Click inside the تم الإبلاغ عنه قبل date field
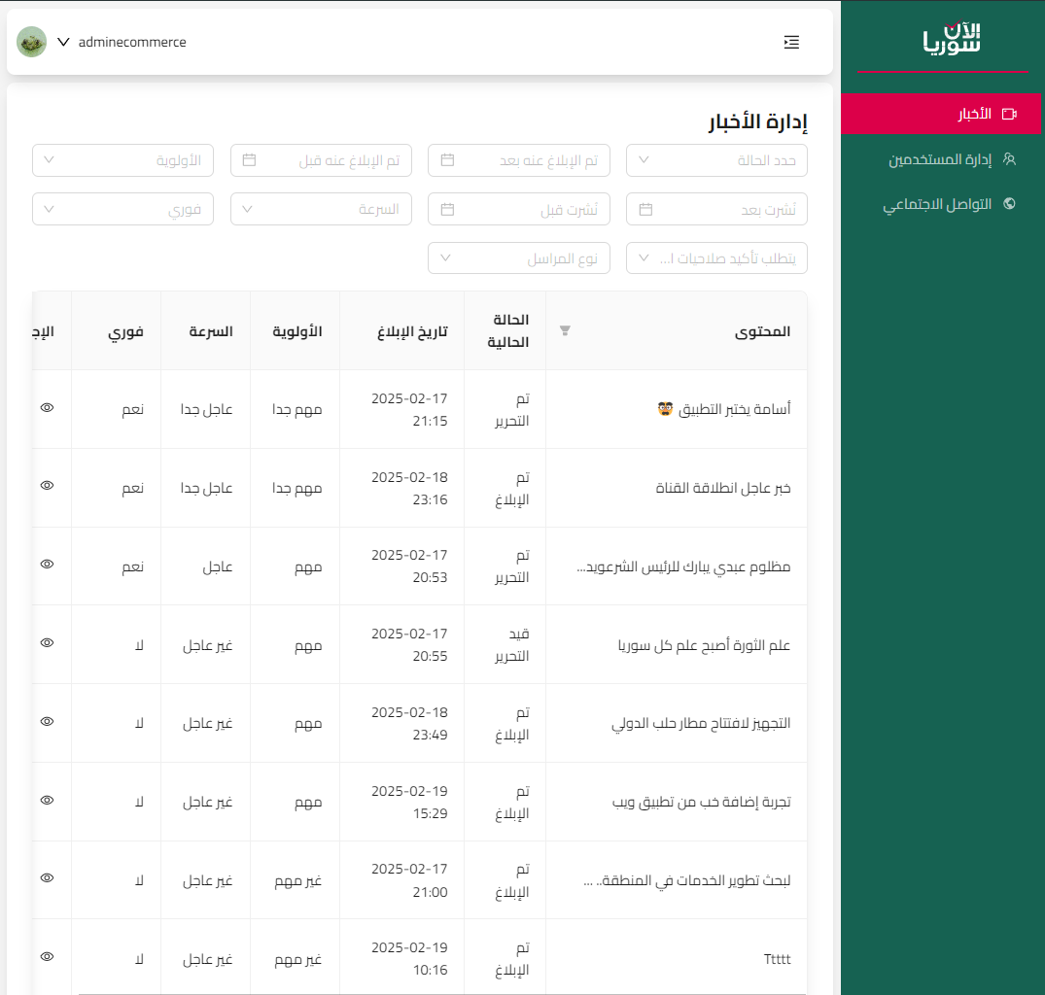This screenshot has width=1045, height=995. (321, 159)
